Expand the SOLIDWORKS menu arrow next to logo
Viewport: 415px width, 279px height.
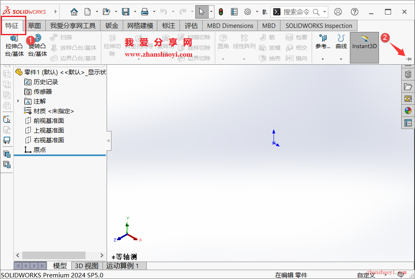click(x=56, y=12)
